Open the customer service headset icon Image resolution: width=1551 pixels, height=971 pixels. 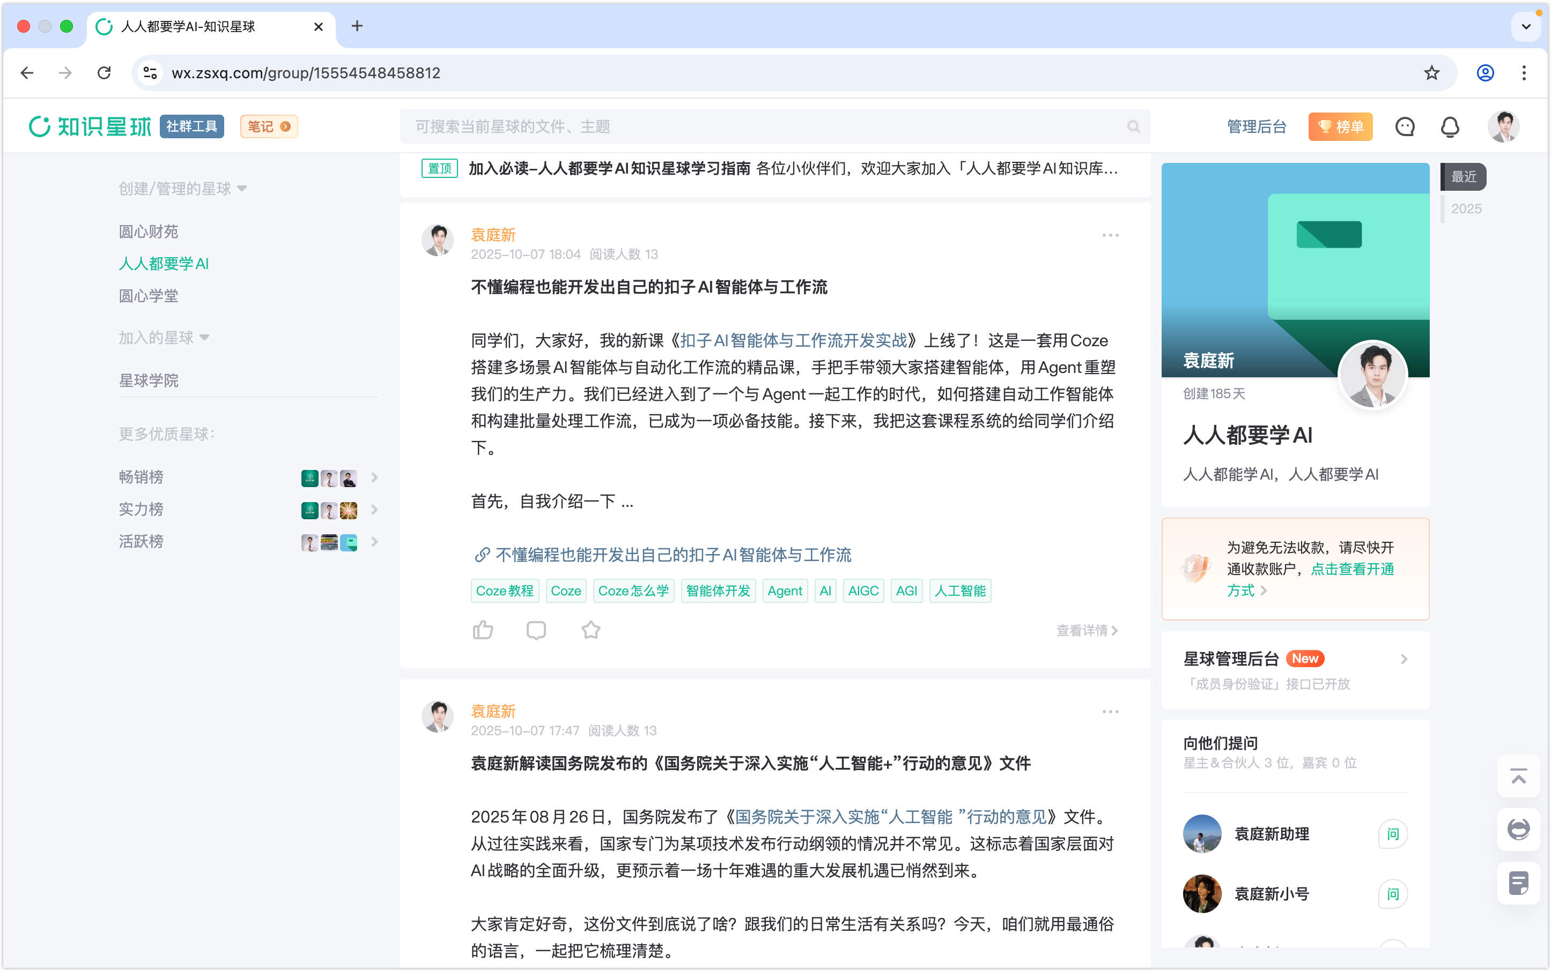click(1518, 830)
